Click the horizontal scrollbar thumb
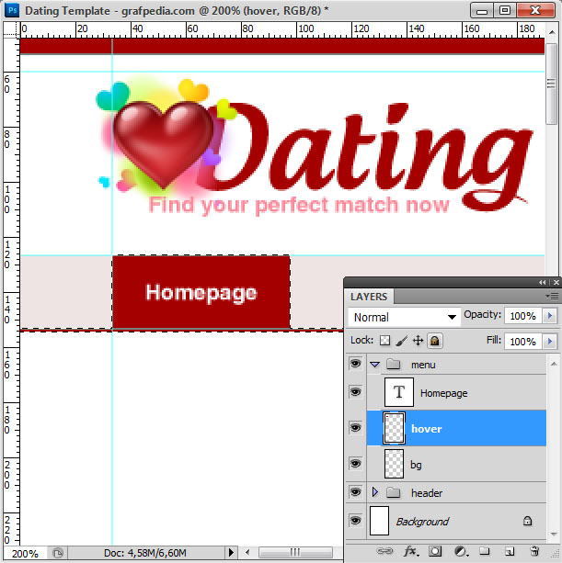This screenshot has width=562, height=563. (x=295, y=552)
